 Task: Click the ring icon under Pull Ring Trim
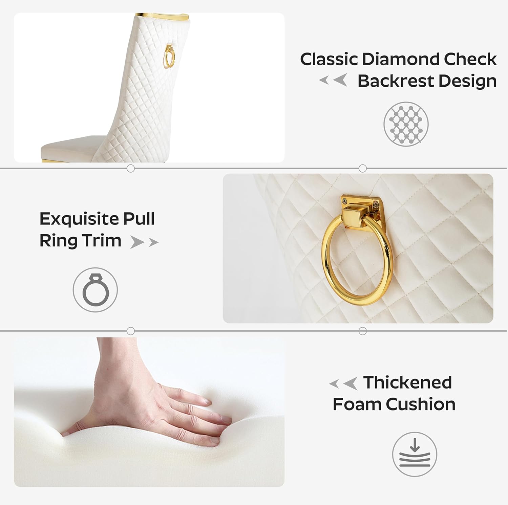(x=96, y=290)
